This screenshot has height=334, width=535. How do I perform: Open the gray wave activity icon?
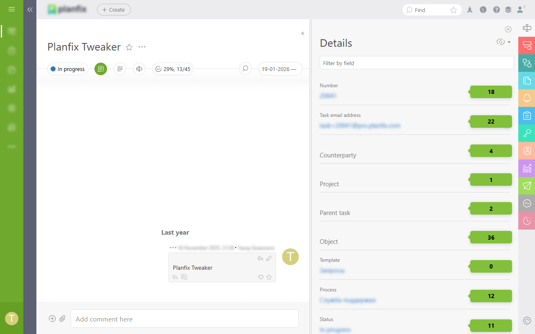click(527, 203)
